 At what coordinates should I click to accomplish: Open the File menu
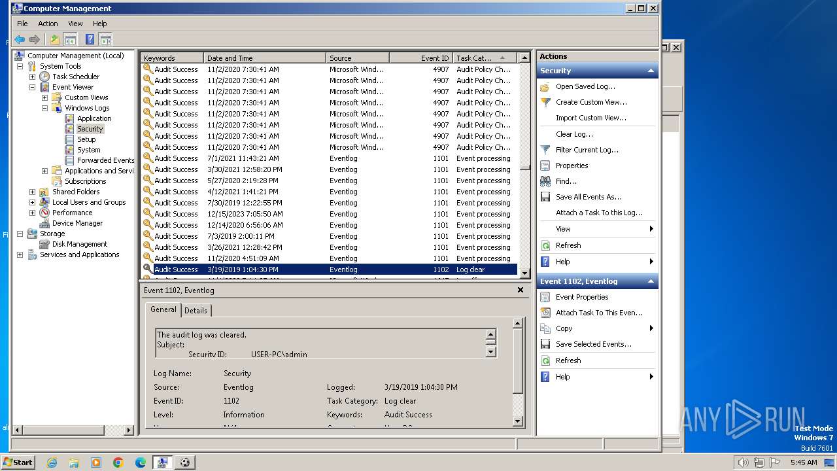(x=22, y=24)
